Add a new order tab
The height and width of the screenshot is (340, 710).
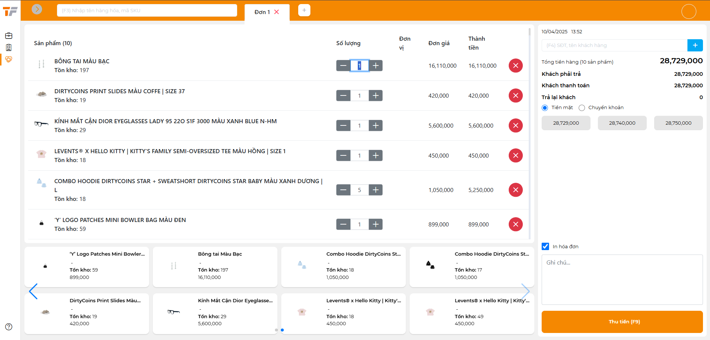[x=304, y=10]
